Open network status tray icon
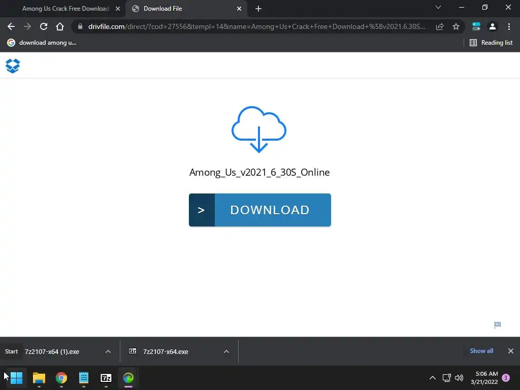Viewport: 520px width, 390px height. tap(447, 378)
